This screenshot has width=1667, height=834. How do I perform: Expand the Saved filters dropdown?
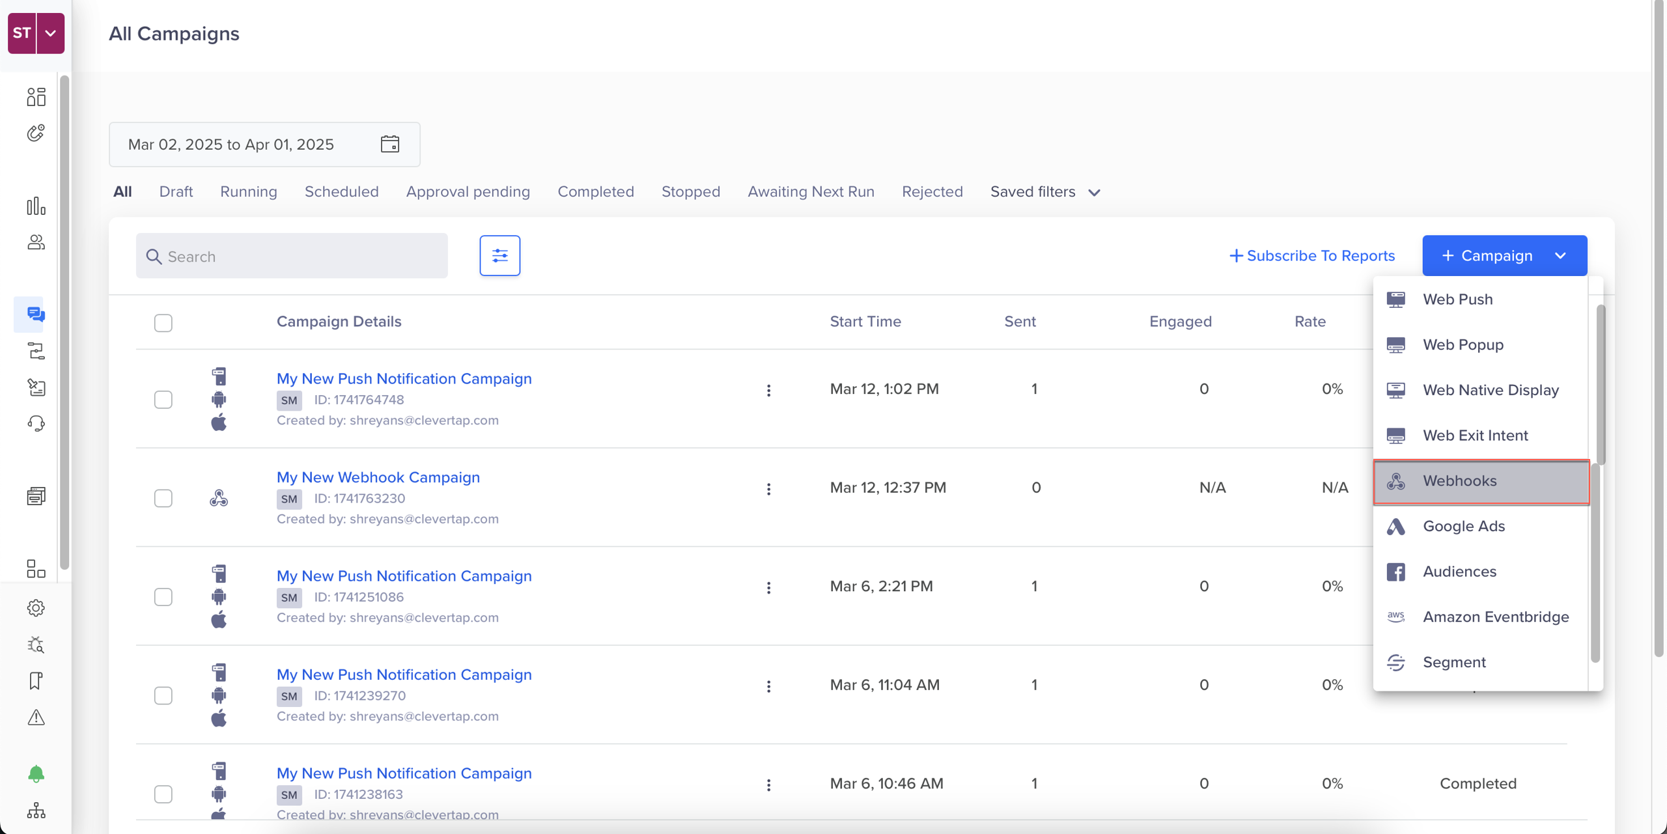point(1045,192)
